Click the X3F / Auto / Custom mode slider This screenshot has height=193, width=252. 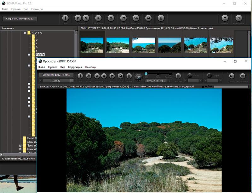coord(158,73)
